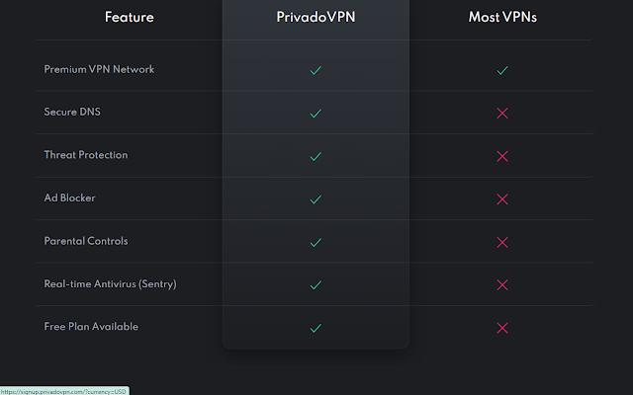Screen dimensions: 633x395
Task: Click Most VPNs red X for Real-time Antivirus
Action: (x=502, y=284)
